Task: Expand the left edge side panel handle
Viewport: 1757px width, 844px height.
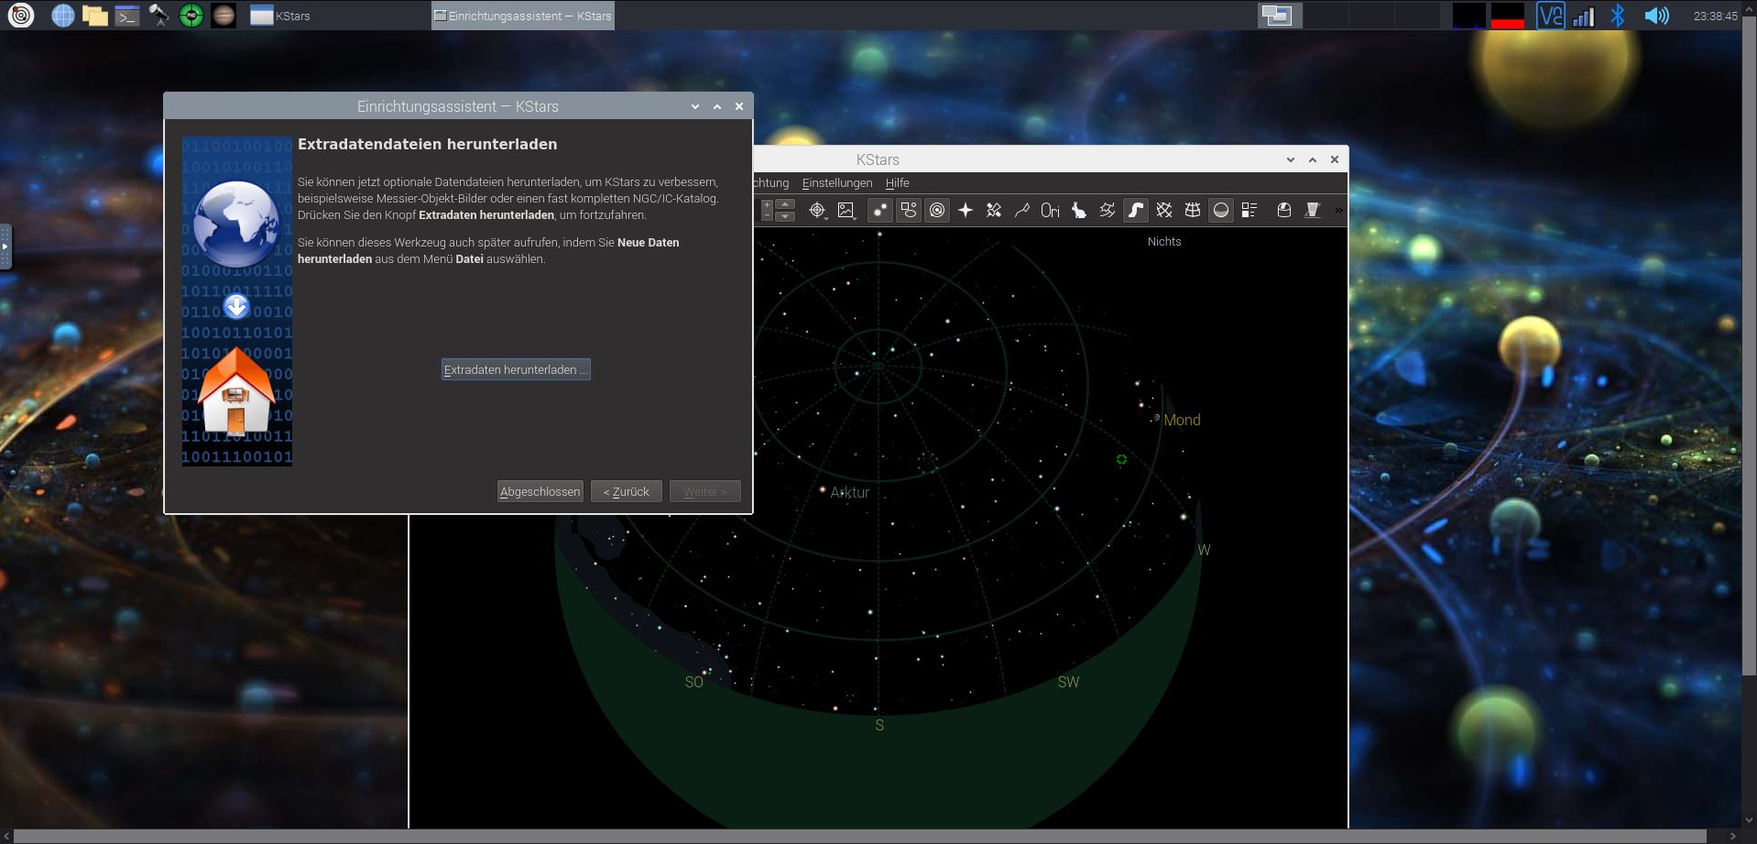Action: point(5,247)
